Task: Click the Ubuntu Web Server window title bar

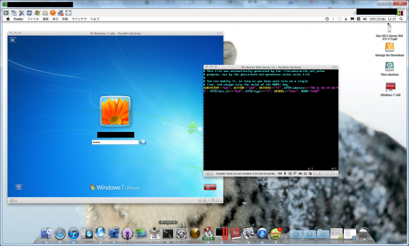Action: (x=271, y=67)
